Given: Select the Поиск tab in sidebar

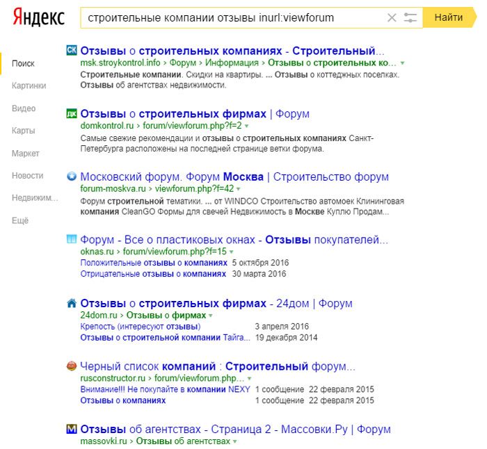Looking at the screenshot, I should pyautogui.click(x=23, y=64).
